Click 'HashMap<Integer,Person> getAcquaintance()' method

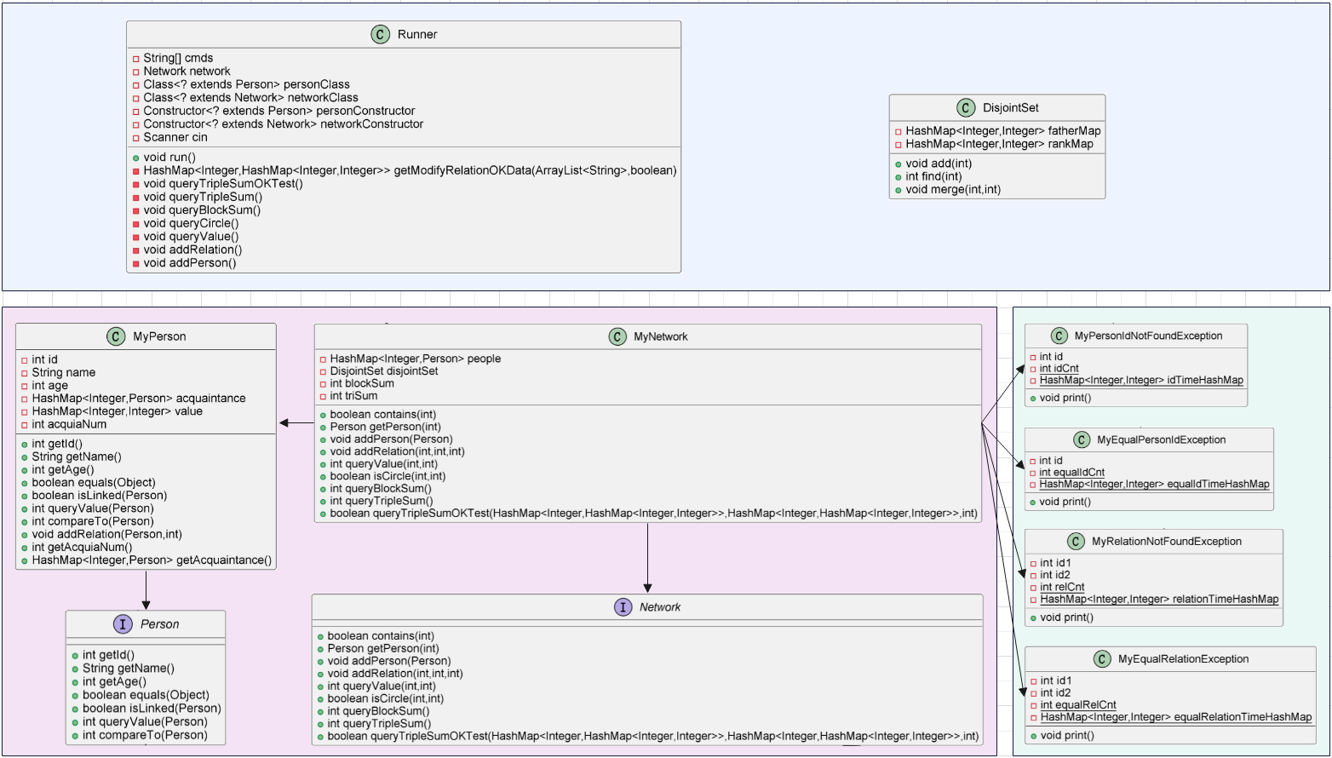click(152, 560)
